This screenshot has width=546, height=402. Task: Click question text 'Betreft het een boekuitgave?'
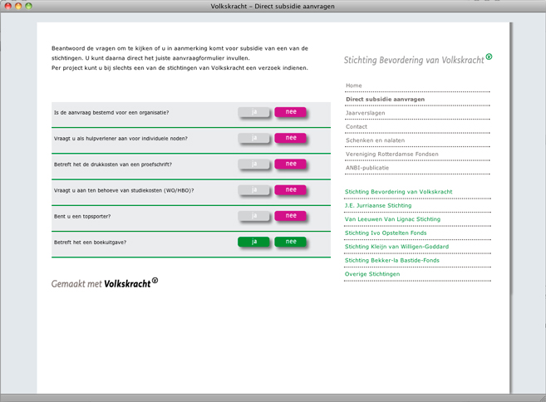pos(90,243)
